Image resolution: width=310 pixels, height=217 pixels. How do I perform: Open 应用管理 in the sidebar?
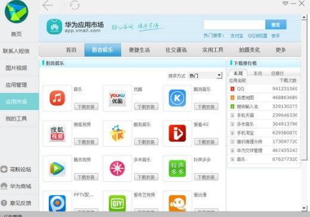[16, 85]
